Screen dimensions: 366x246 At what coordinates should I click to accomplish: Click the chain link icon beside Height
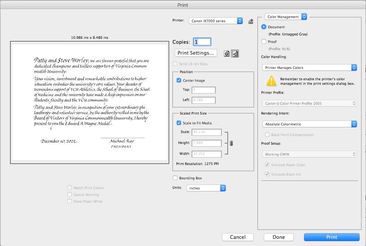pyautogui.click(x=231, y=143)
